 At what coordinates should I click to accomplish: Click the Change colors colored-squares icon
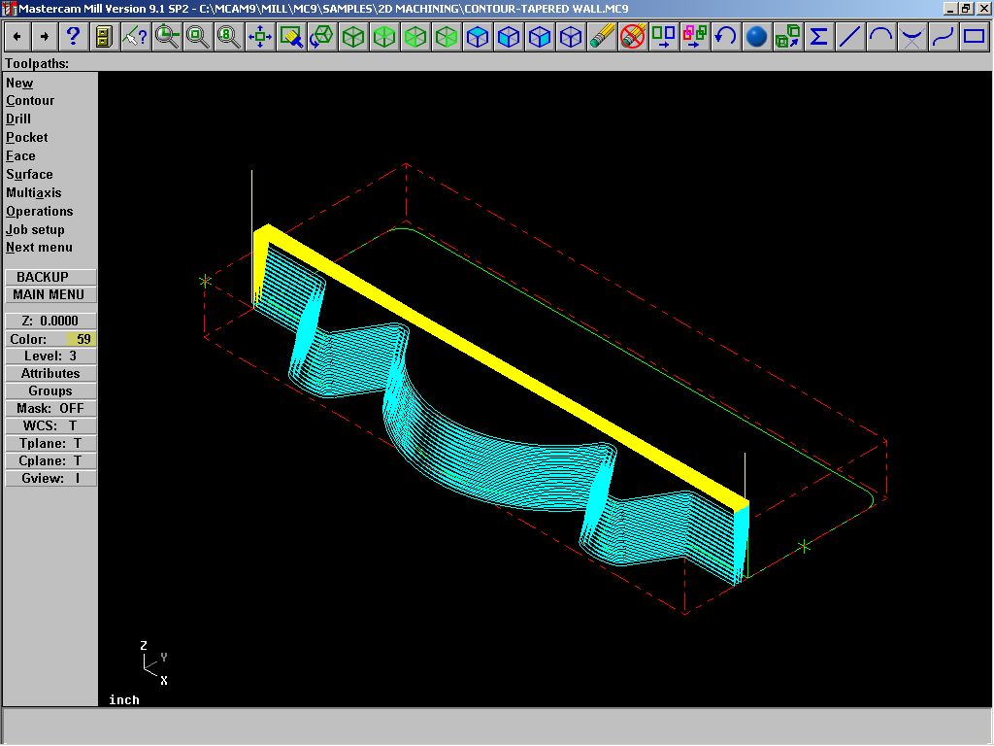(x=695, y=37)
